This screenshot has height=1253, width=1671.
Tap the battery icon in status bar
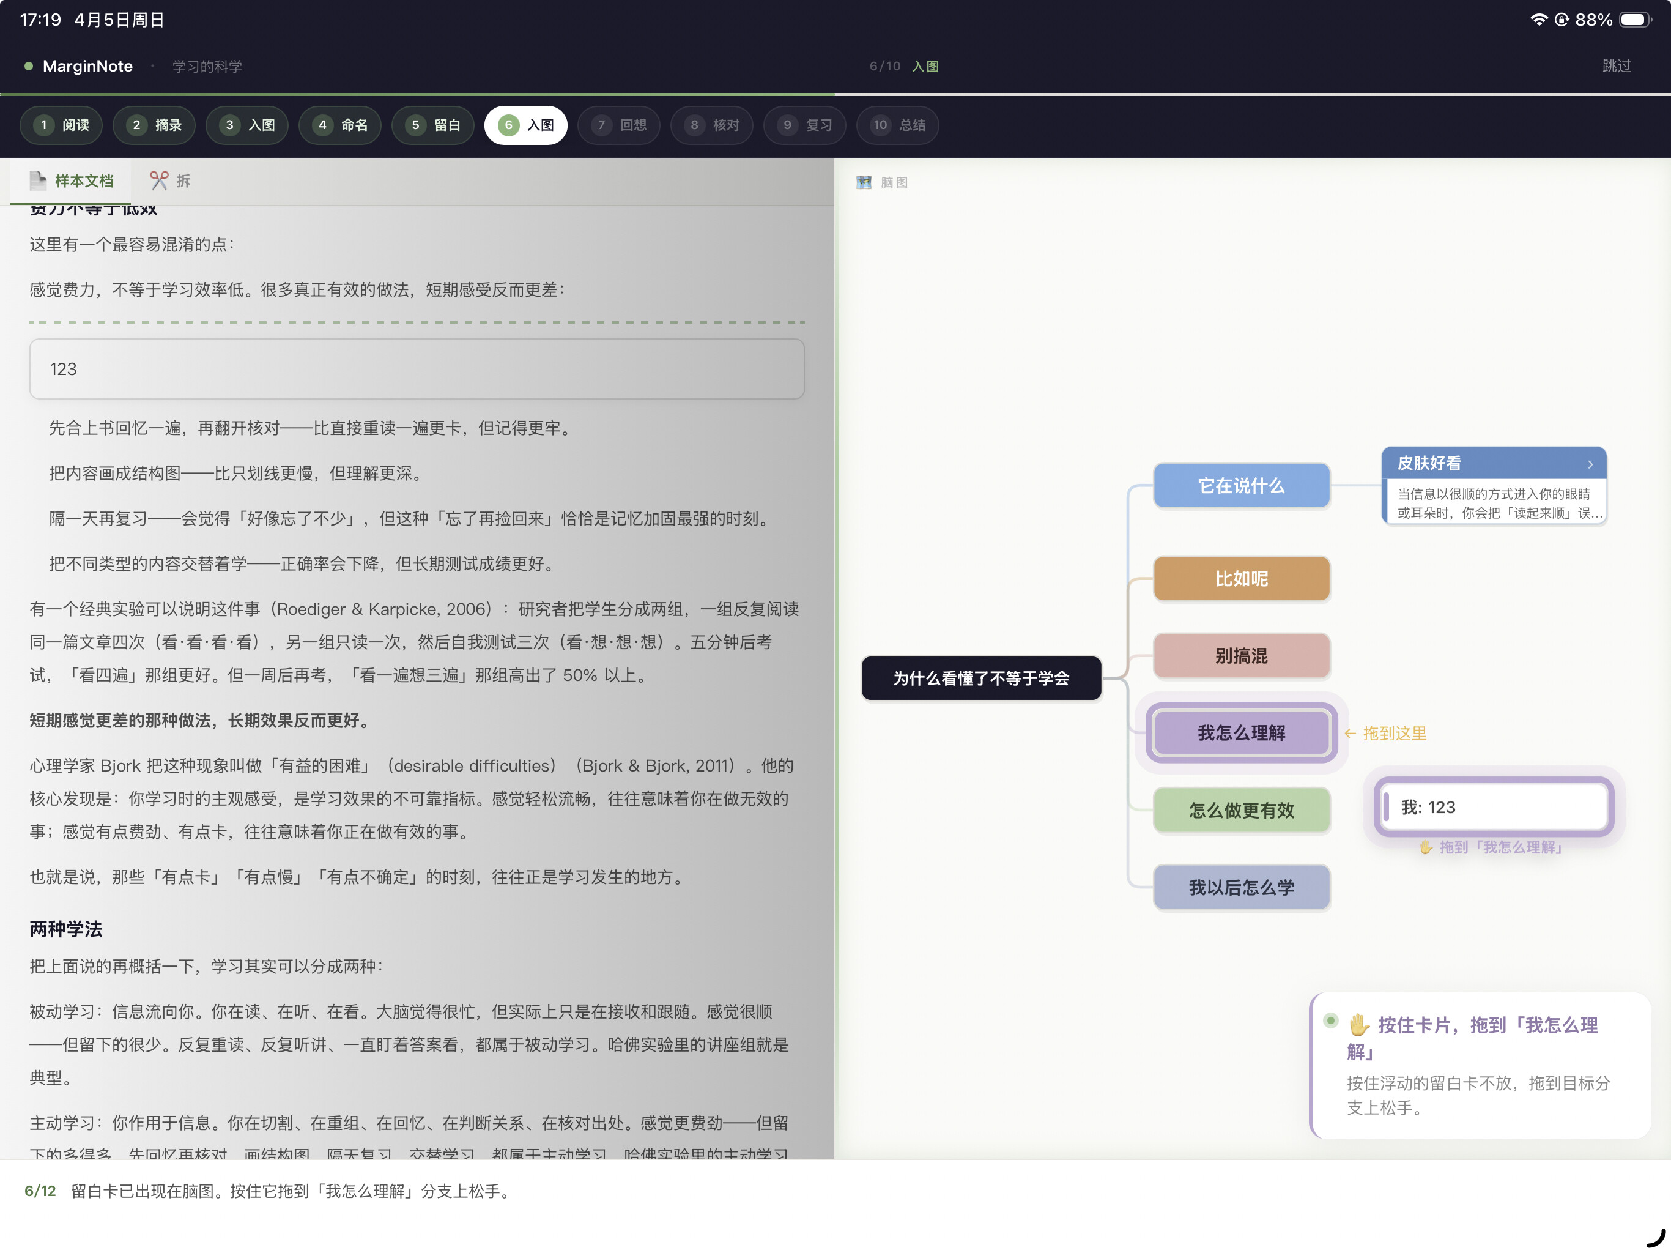tap(1635, 20)
